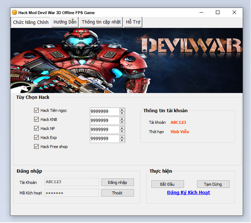Click the Vĩnh Viễn expiry text
The image size is (251, 223).
click(x=180, y=132)
